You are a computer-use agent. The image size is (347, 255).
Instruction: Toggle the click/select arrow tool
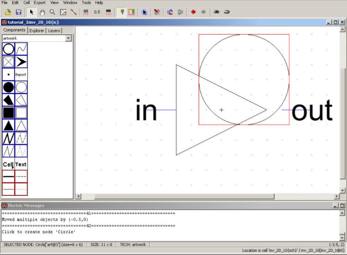31,12
